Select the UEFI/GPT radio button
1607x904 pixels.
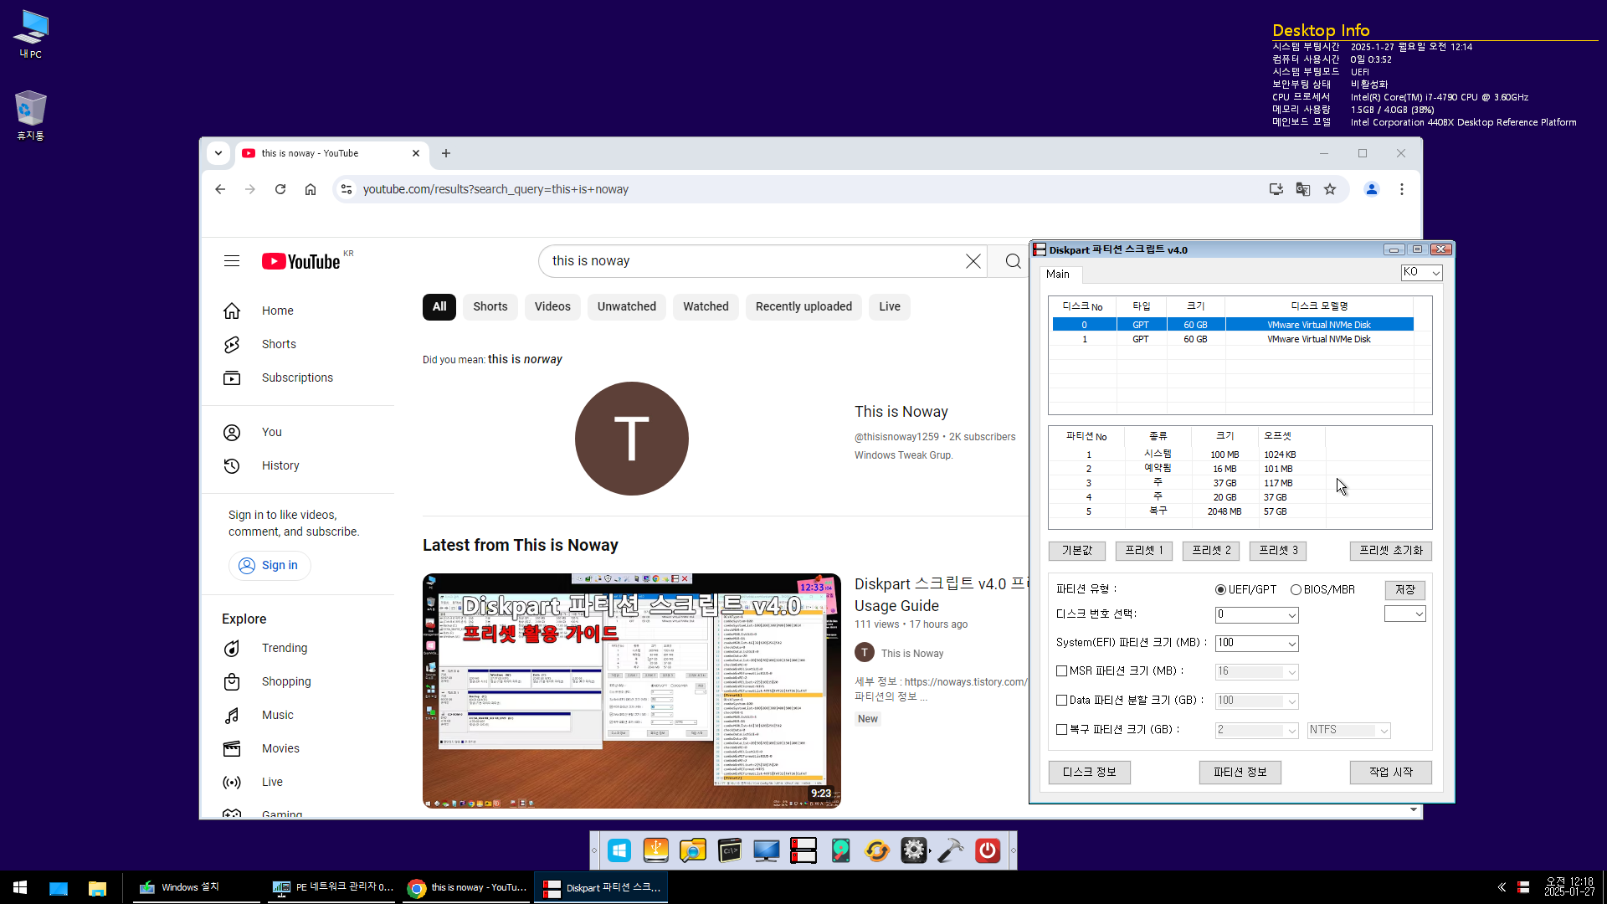pyautogui.click(x=1220, y=589)
